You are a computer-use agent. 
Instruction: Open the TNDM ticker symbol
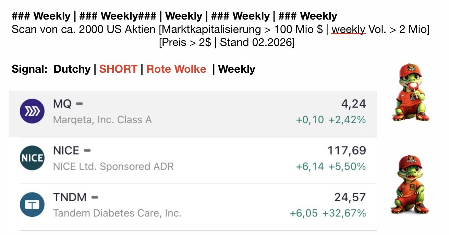coord(70,197)
